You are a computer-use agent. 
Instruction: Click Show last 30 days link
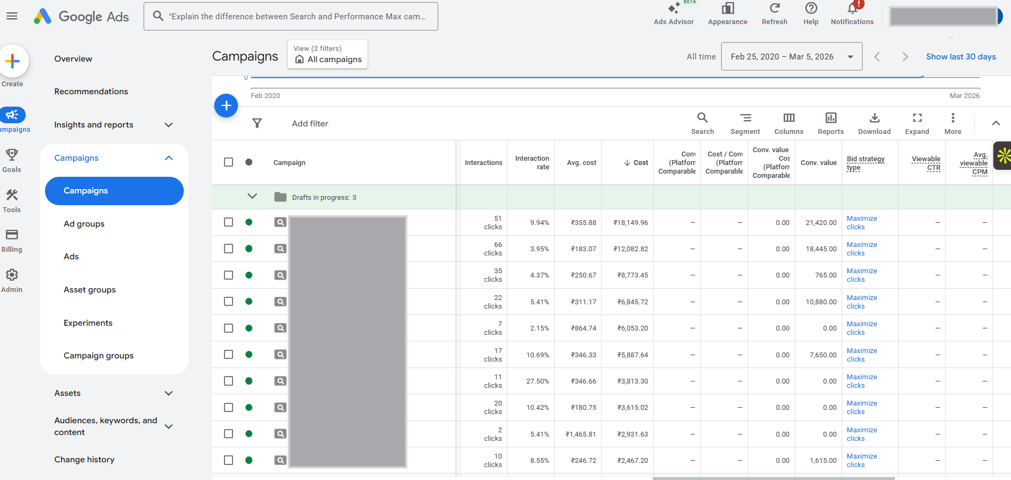click(x=961, y=57)
